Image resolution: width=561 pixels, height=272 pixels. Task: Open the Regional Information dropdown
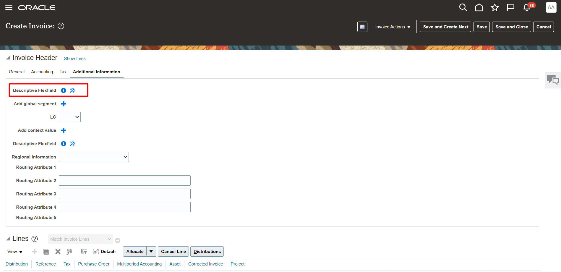(x=93, y=157)
